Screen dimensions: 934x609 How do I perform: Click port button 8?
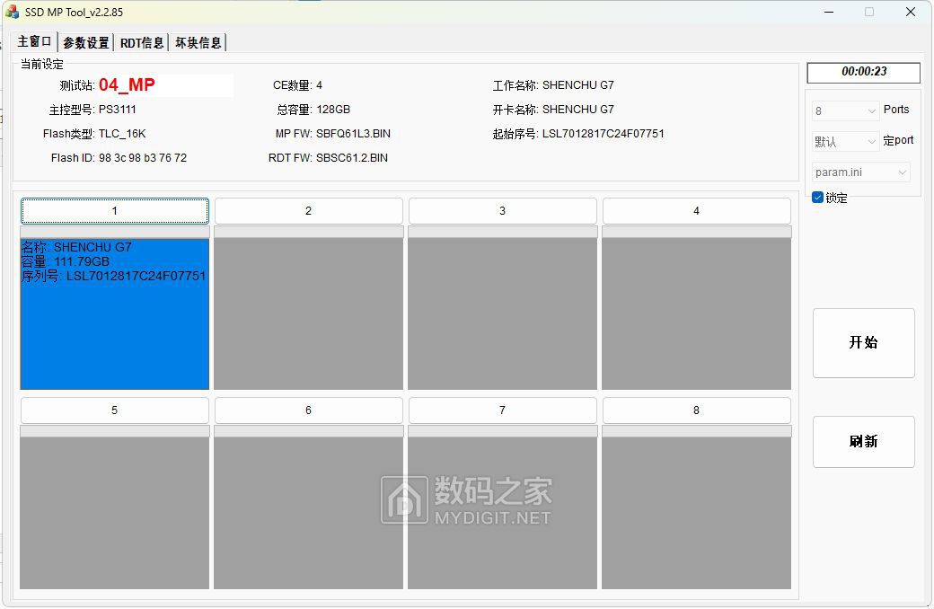tap(696, 410)
